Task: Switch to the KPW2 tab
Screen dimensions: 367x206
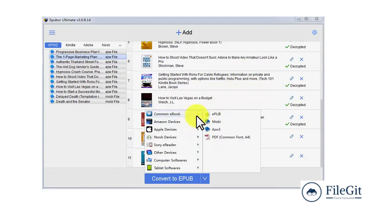Action: [53, 45]
